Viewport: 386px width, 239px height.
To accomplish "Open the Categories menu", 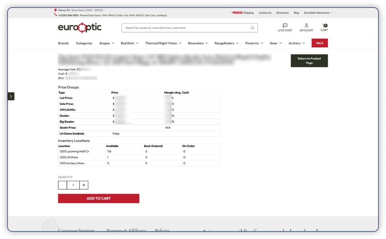I will coord(84,43).
